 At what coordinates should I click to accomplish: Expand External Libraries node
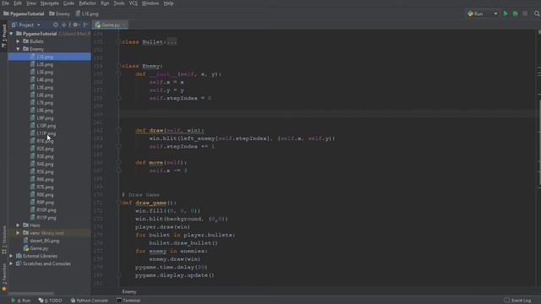point(11,256)
